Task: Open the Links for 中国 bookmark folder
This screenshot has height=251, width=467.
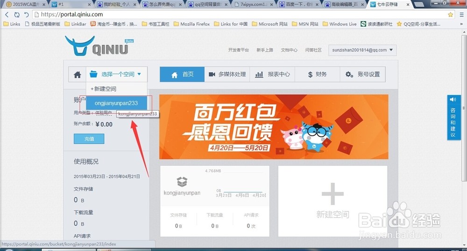Action: click(231, 24)
